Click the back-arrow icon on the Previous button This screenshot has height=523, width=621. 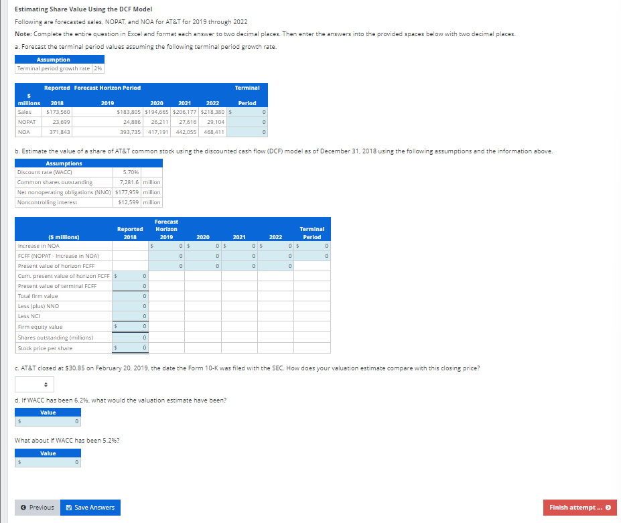click(x=21, y=507)
